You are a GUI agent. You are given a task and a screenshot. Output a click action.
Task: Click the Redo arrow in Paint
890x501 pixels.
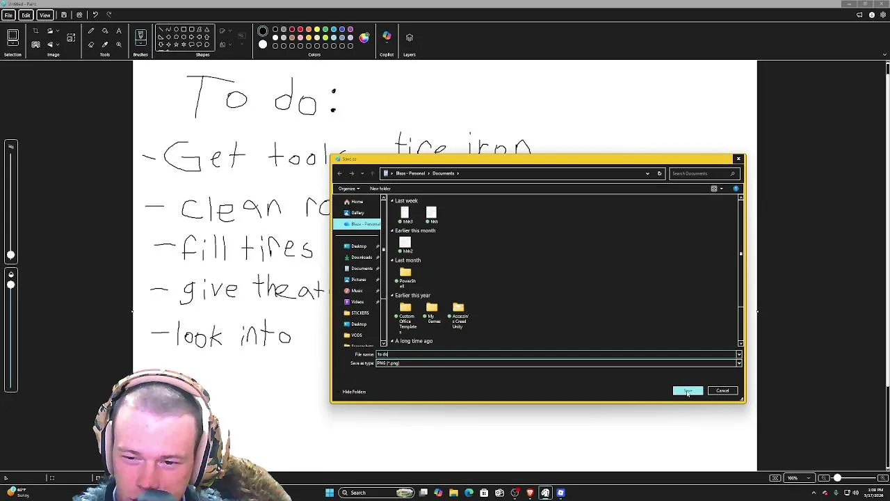pyautogui.click(x=108, y=15)
